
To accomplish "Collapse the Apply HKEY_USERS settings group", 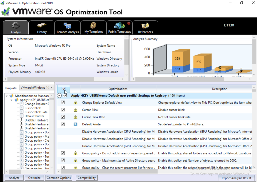I will [x=59, y=96].
